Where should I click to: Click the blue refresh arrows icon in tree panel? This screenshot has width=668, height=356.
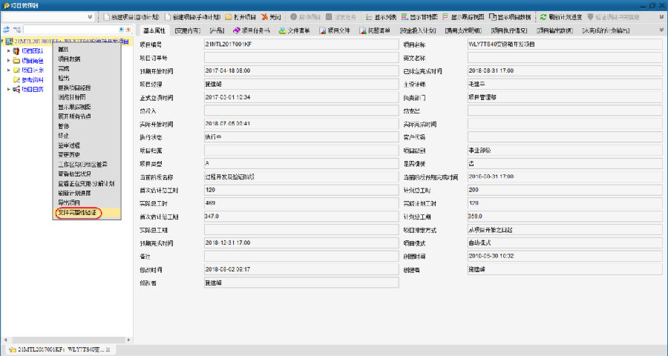click(6, 30)
